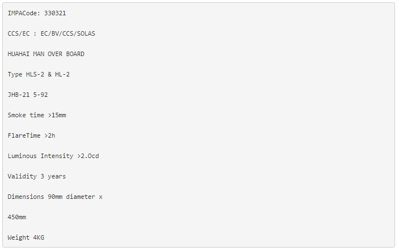Image resolution: width=399 pixels, height=251 pixels.
Task: Click the IMPACode: 330321 line
Action: pyautogui.click(x=37, y=13)
